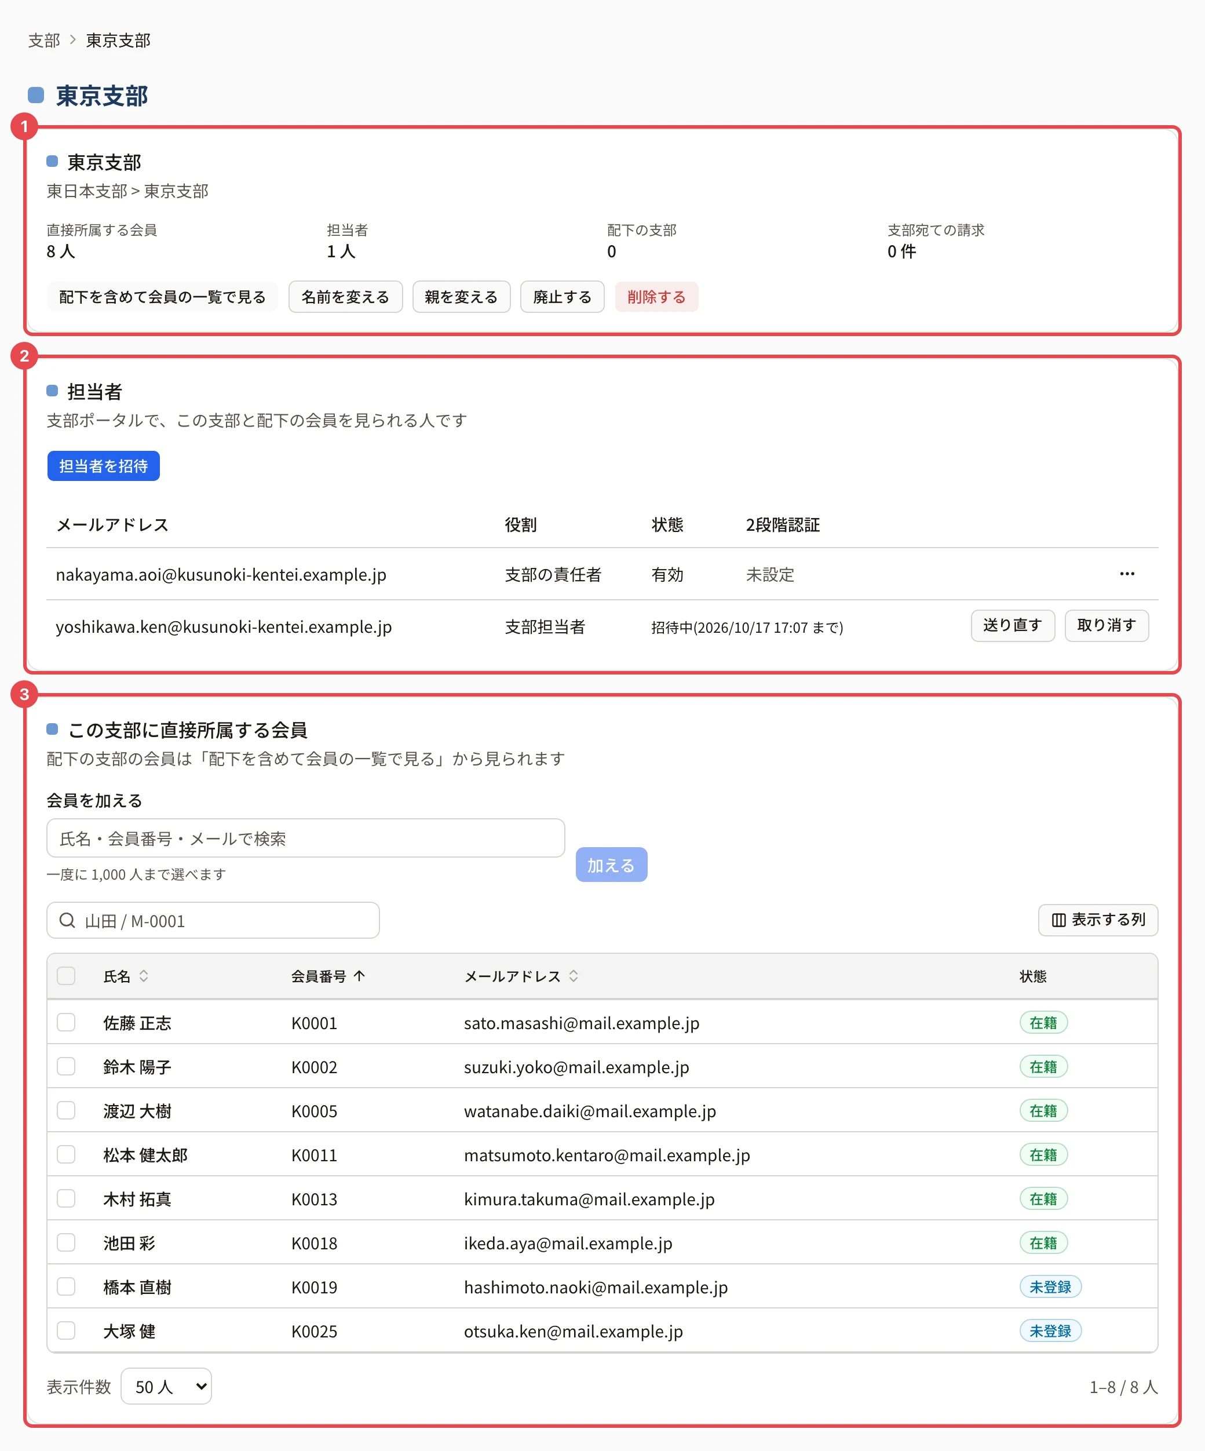Click the breadcrumb chevron after 支部
Viewport: 1205px width, 1451px height.
pyautogui.click(x=72, y=39)
